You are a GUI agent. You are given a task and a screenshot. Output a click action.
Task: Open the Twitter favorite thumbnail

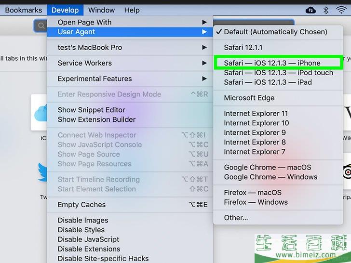point(42,172)
